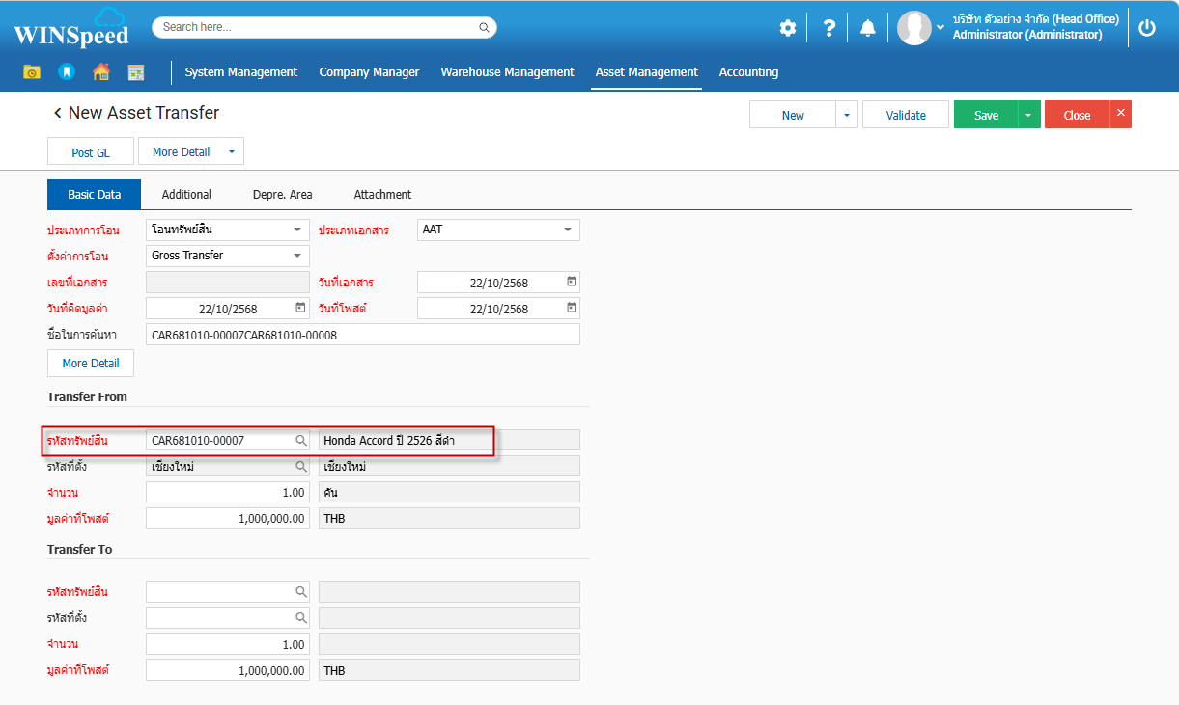The height and width of the screenshot is (705, 1179).
Task: Open the Asset Management menu
Action: (x=646, y=72)
